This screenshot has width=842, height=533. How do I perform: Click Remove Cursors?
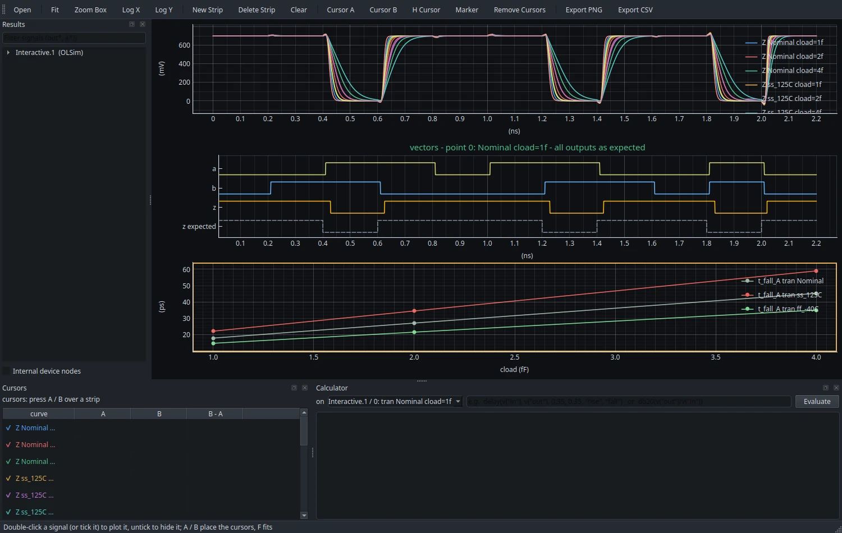(x=520, y=10)
